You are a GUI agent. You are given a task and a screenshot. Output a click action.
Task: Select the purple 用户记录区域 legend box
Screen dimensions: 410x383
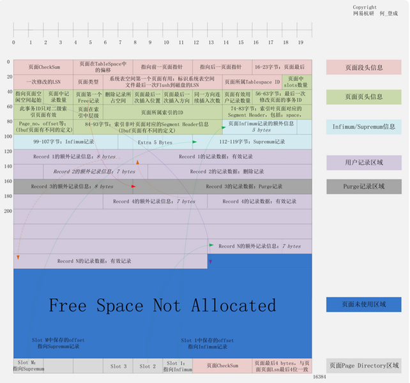point(364,163)
